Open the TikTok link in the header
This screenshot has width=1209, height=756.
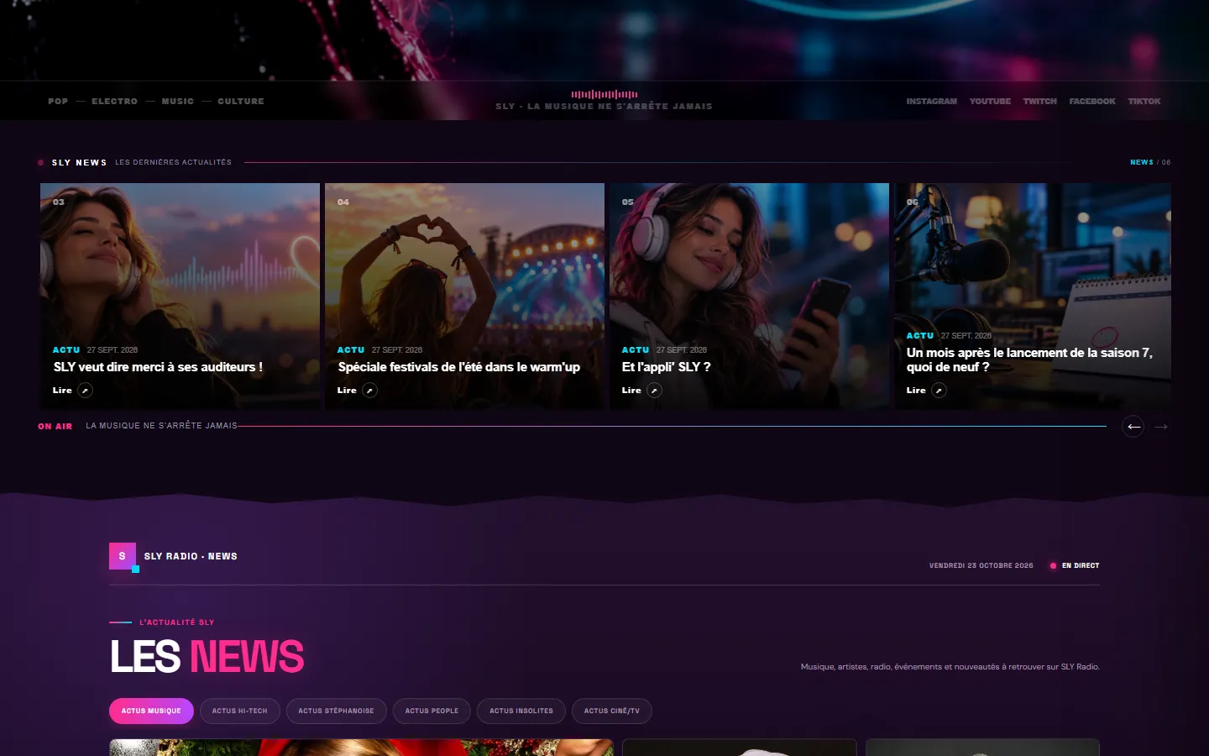1144,101
